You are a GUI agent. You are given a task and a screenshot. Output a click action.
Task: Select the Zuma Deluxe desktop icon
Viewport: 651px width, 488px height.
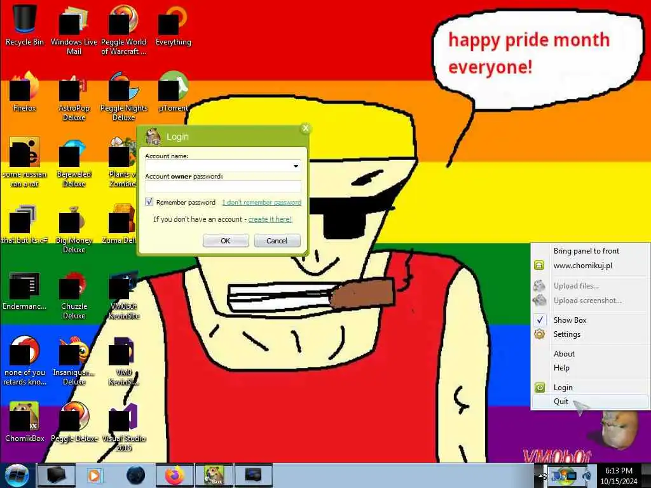(120, 224)
